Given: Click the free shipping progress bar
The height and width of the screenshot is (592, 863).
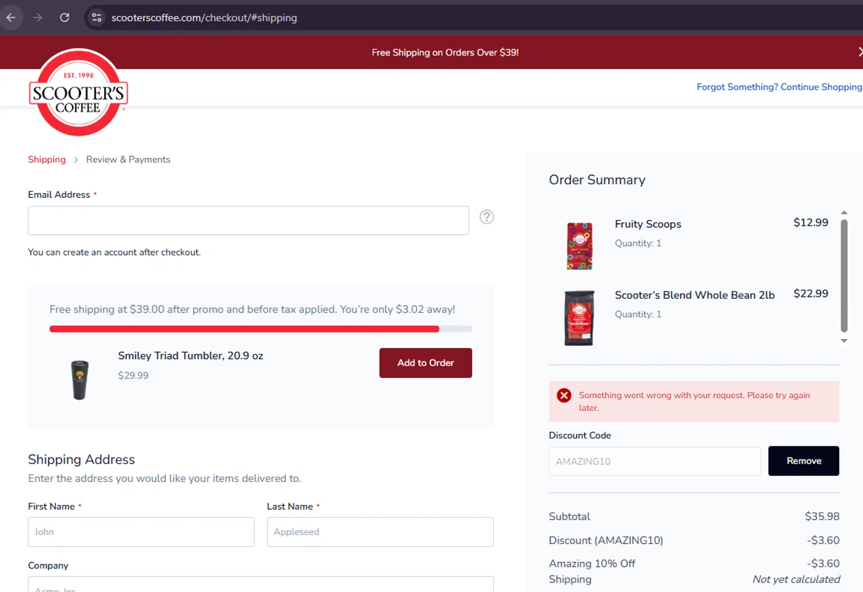Looking at the screenshot, I should point(261,329).
